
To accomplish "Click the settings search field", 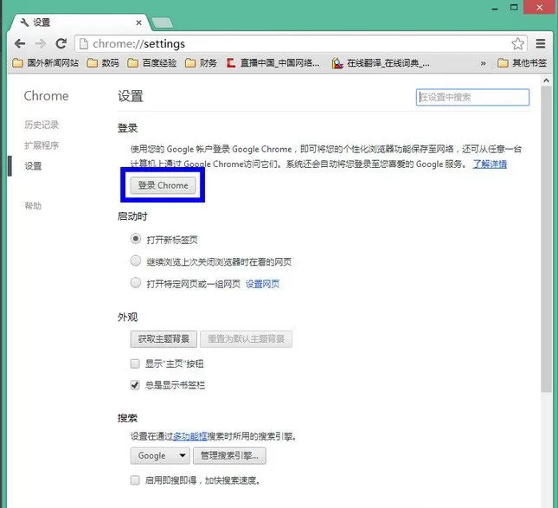I will 472,97.
